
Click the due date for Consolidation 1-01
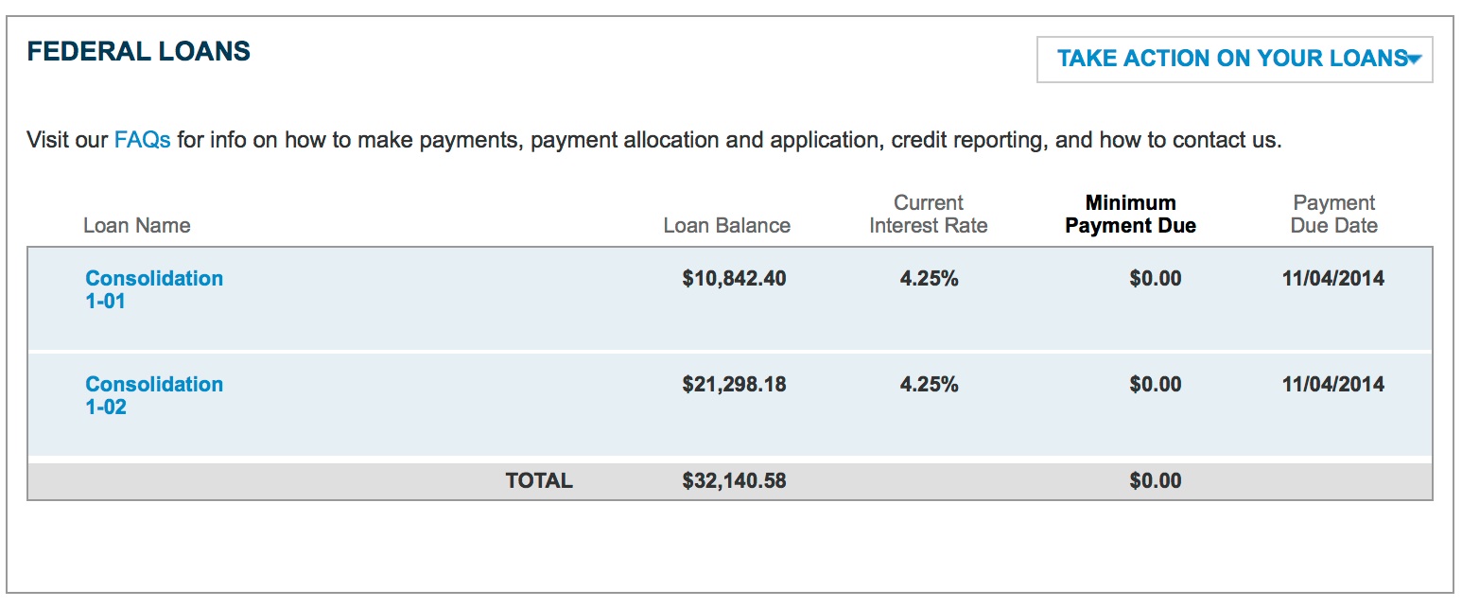point(1332,278)
